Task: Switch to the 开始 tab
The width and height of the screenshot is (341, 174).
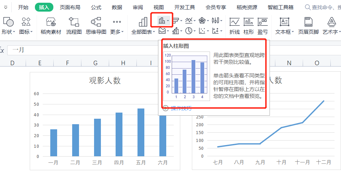Action: (x=23, y=8)
